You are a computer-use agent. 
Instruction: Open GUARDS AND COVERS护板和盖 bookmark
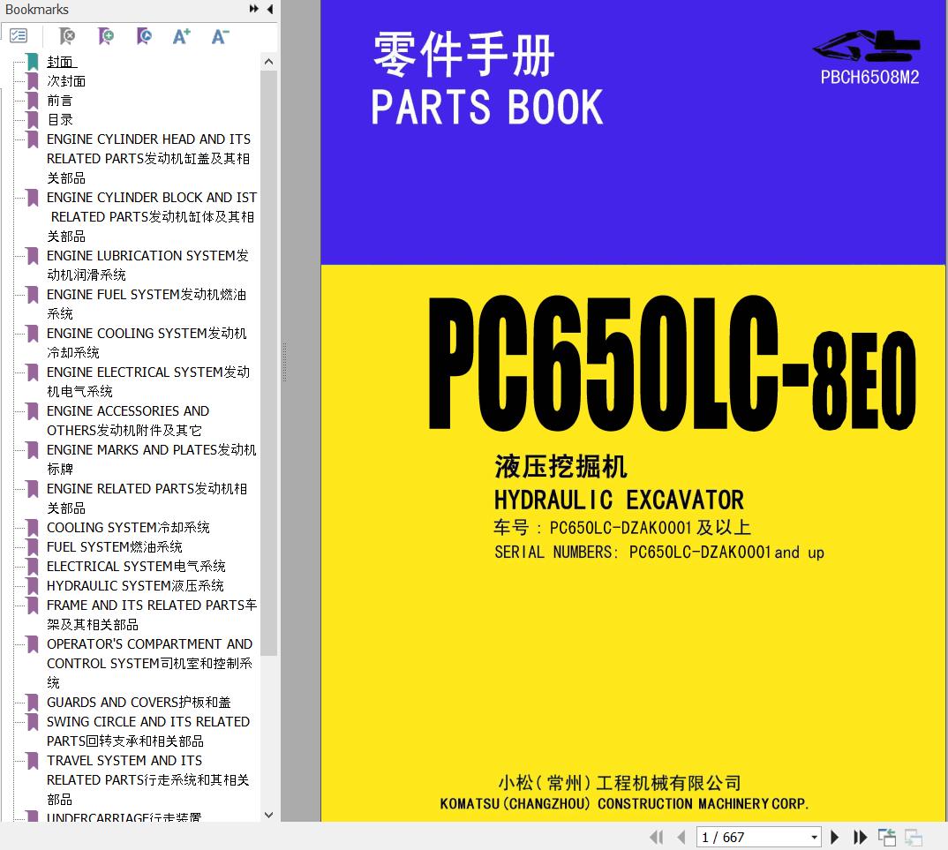tap(139, 702)
